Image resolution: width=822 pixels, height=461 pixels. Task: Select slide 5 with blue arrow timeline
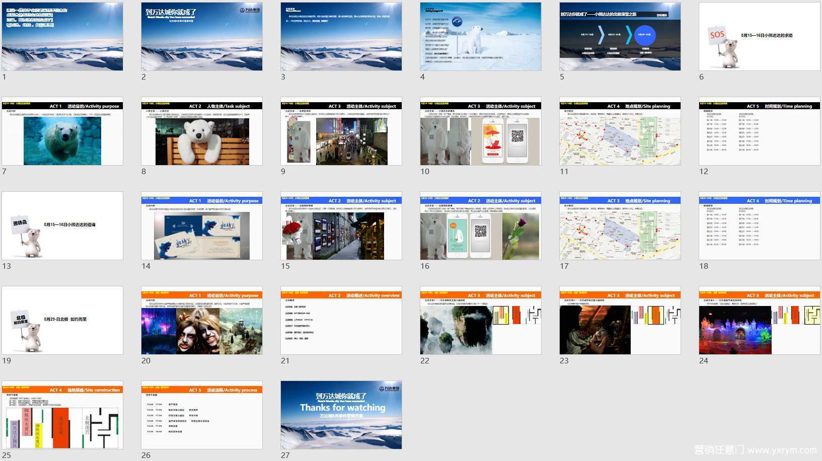pyautogui.click(x=620, y=36)
